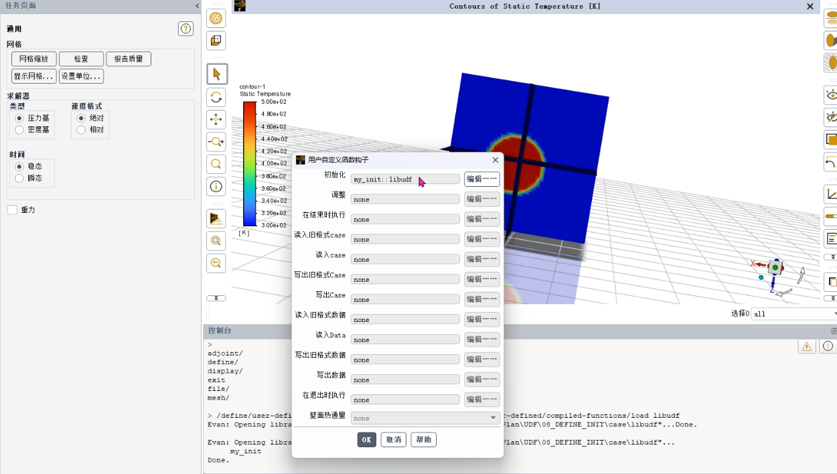Click 编辑 button for 写出数据 row
The height and width of the screenshot is (474, 837).
tap(482, 380)
